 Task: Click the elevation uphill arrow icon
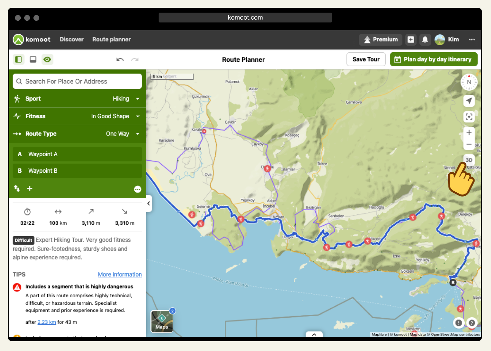(91, 211)
